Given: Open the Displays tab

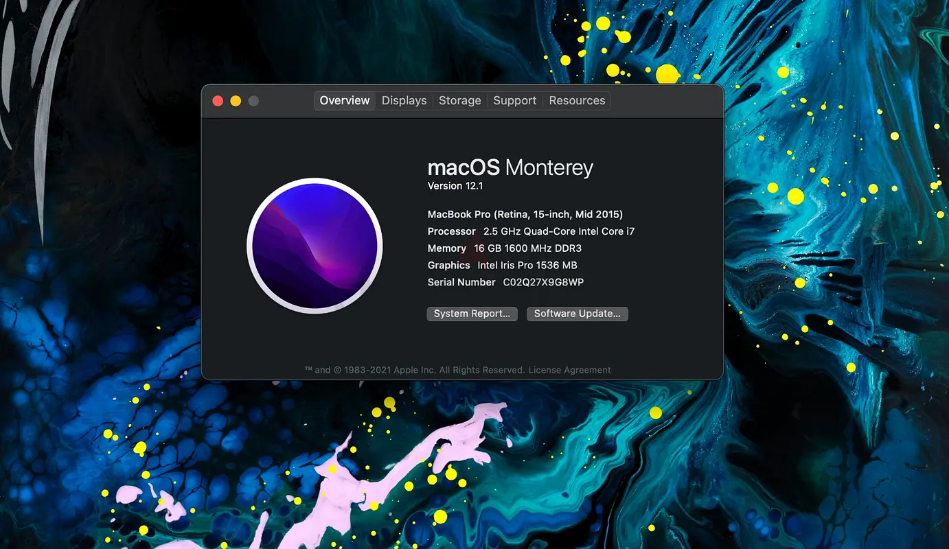Looking at the screenshot, I should (x=404, y=101).
